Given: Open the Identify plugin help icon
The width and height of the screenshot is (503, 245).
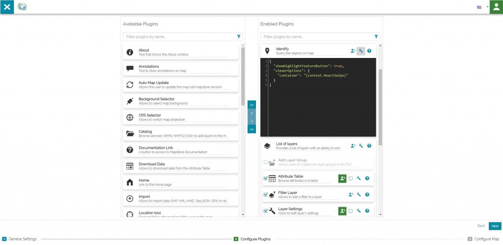Looking at the screenshot, I should pos(369,51).
